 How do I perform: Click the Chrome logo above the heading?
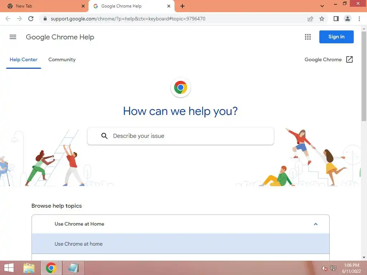pyautogui.click(x=181, y=87)
